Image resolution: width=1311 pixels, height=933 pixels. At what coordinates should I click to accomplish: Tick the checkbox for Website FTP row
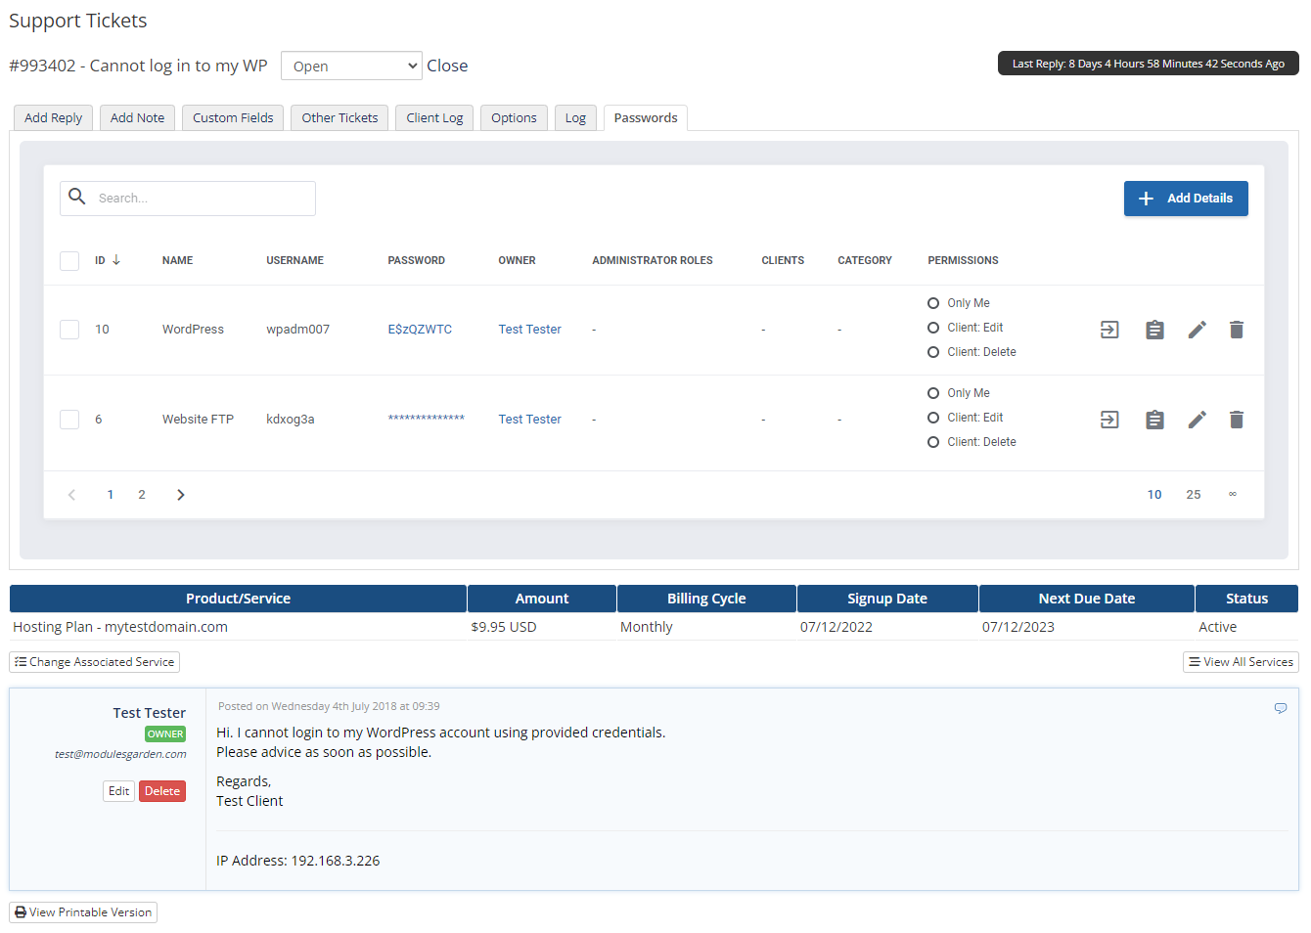(x=69, y=420)
